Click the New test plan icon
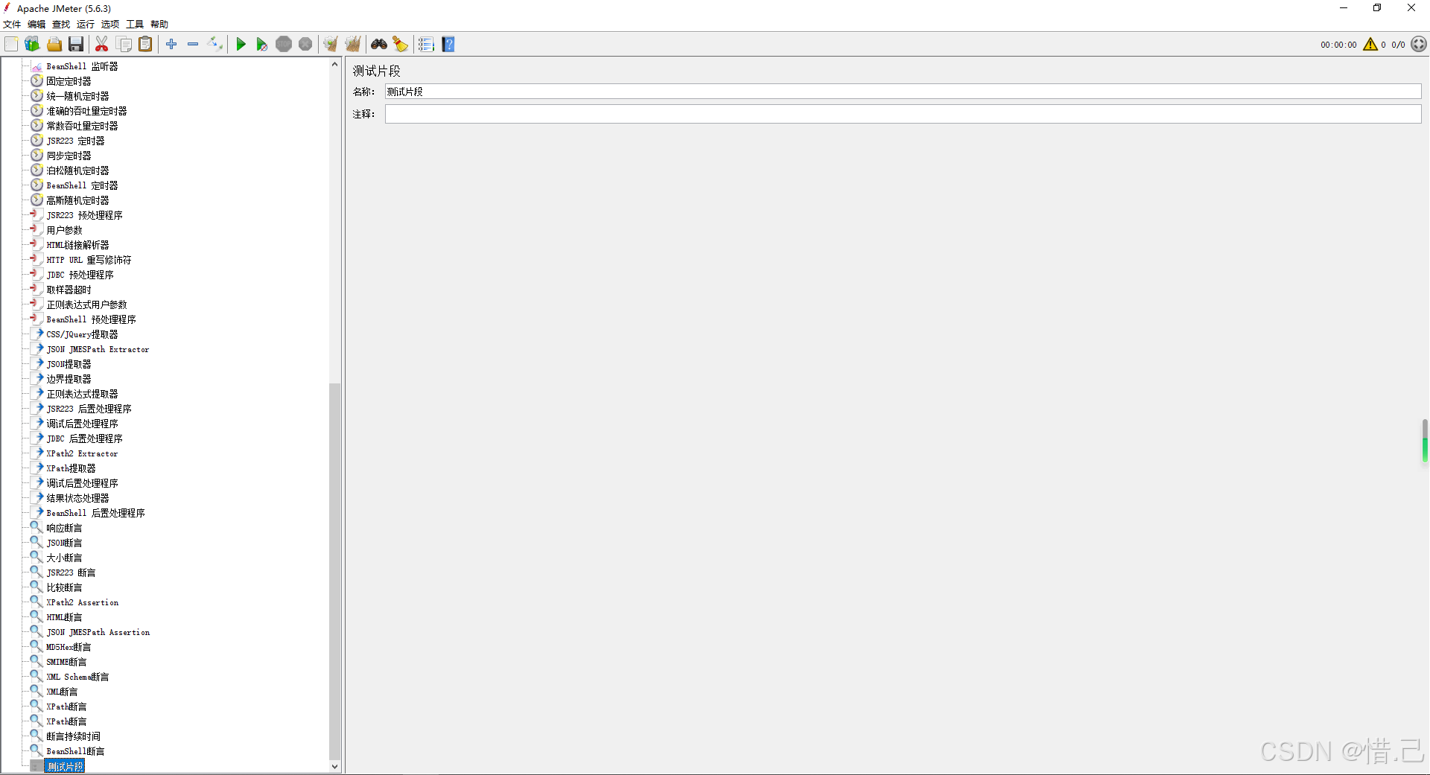 (x=11, y=45)
